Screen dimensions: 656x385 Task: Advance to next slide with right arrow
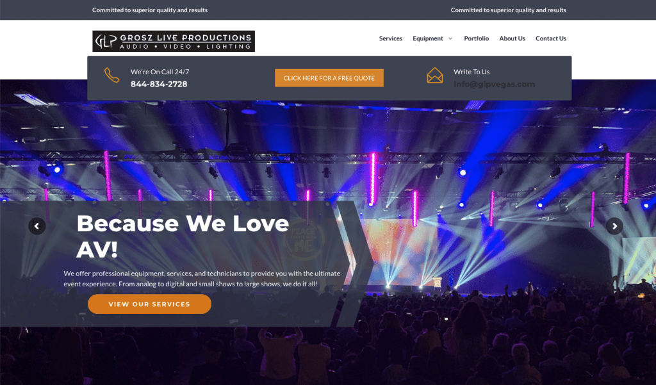(x=614, y=226)
